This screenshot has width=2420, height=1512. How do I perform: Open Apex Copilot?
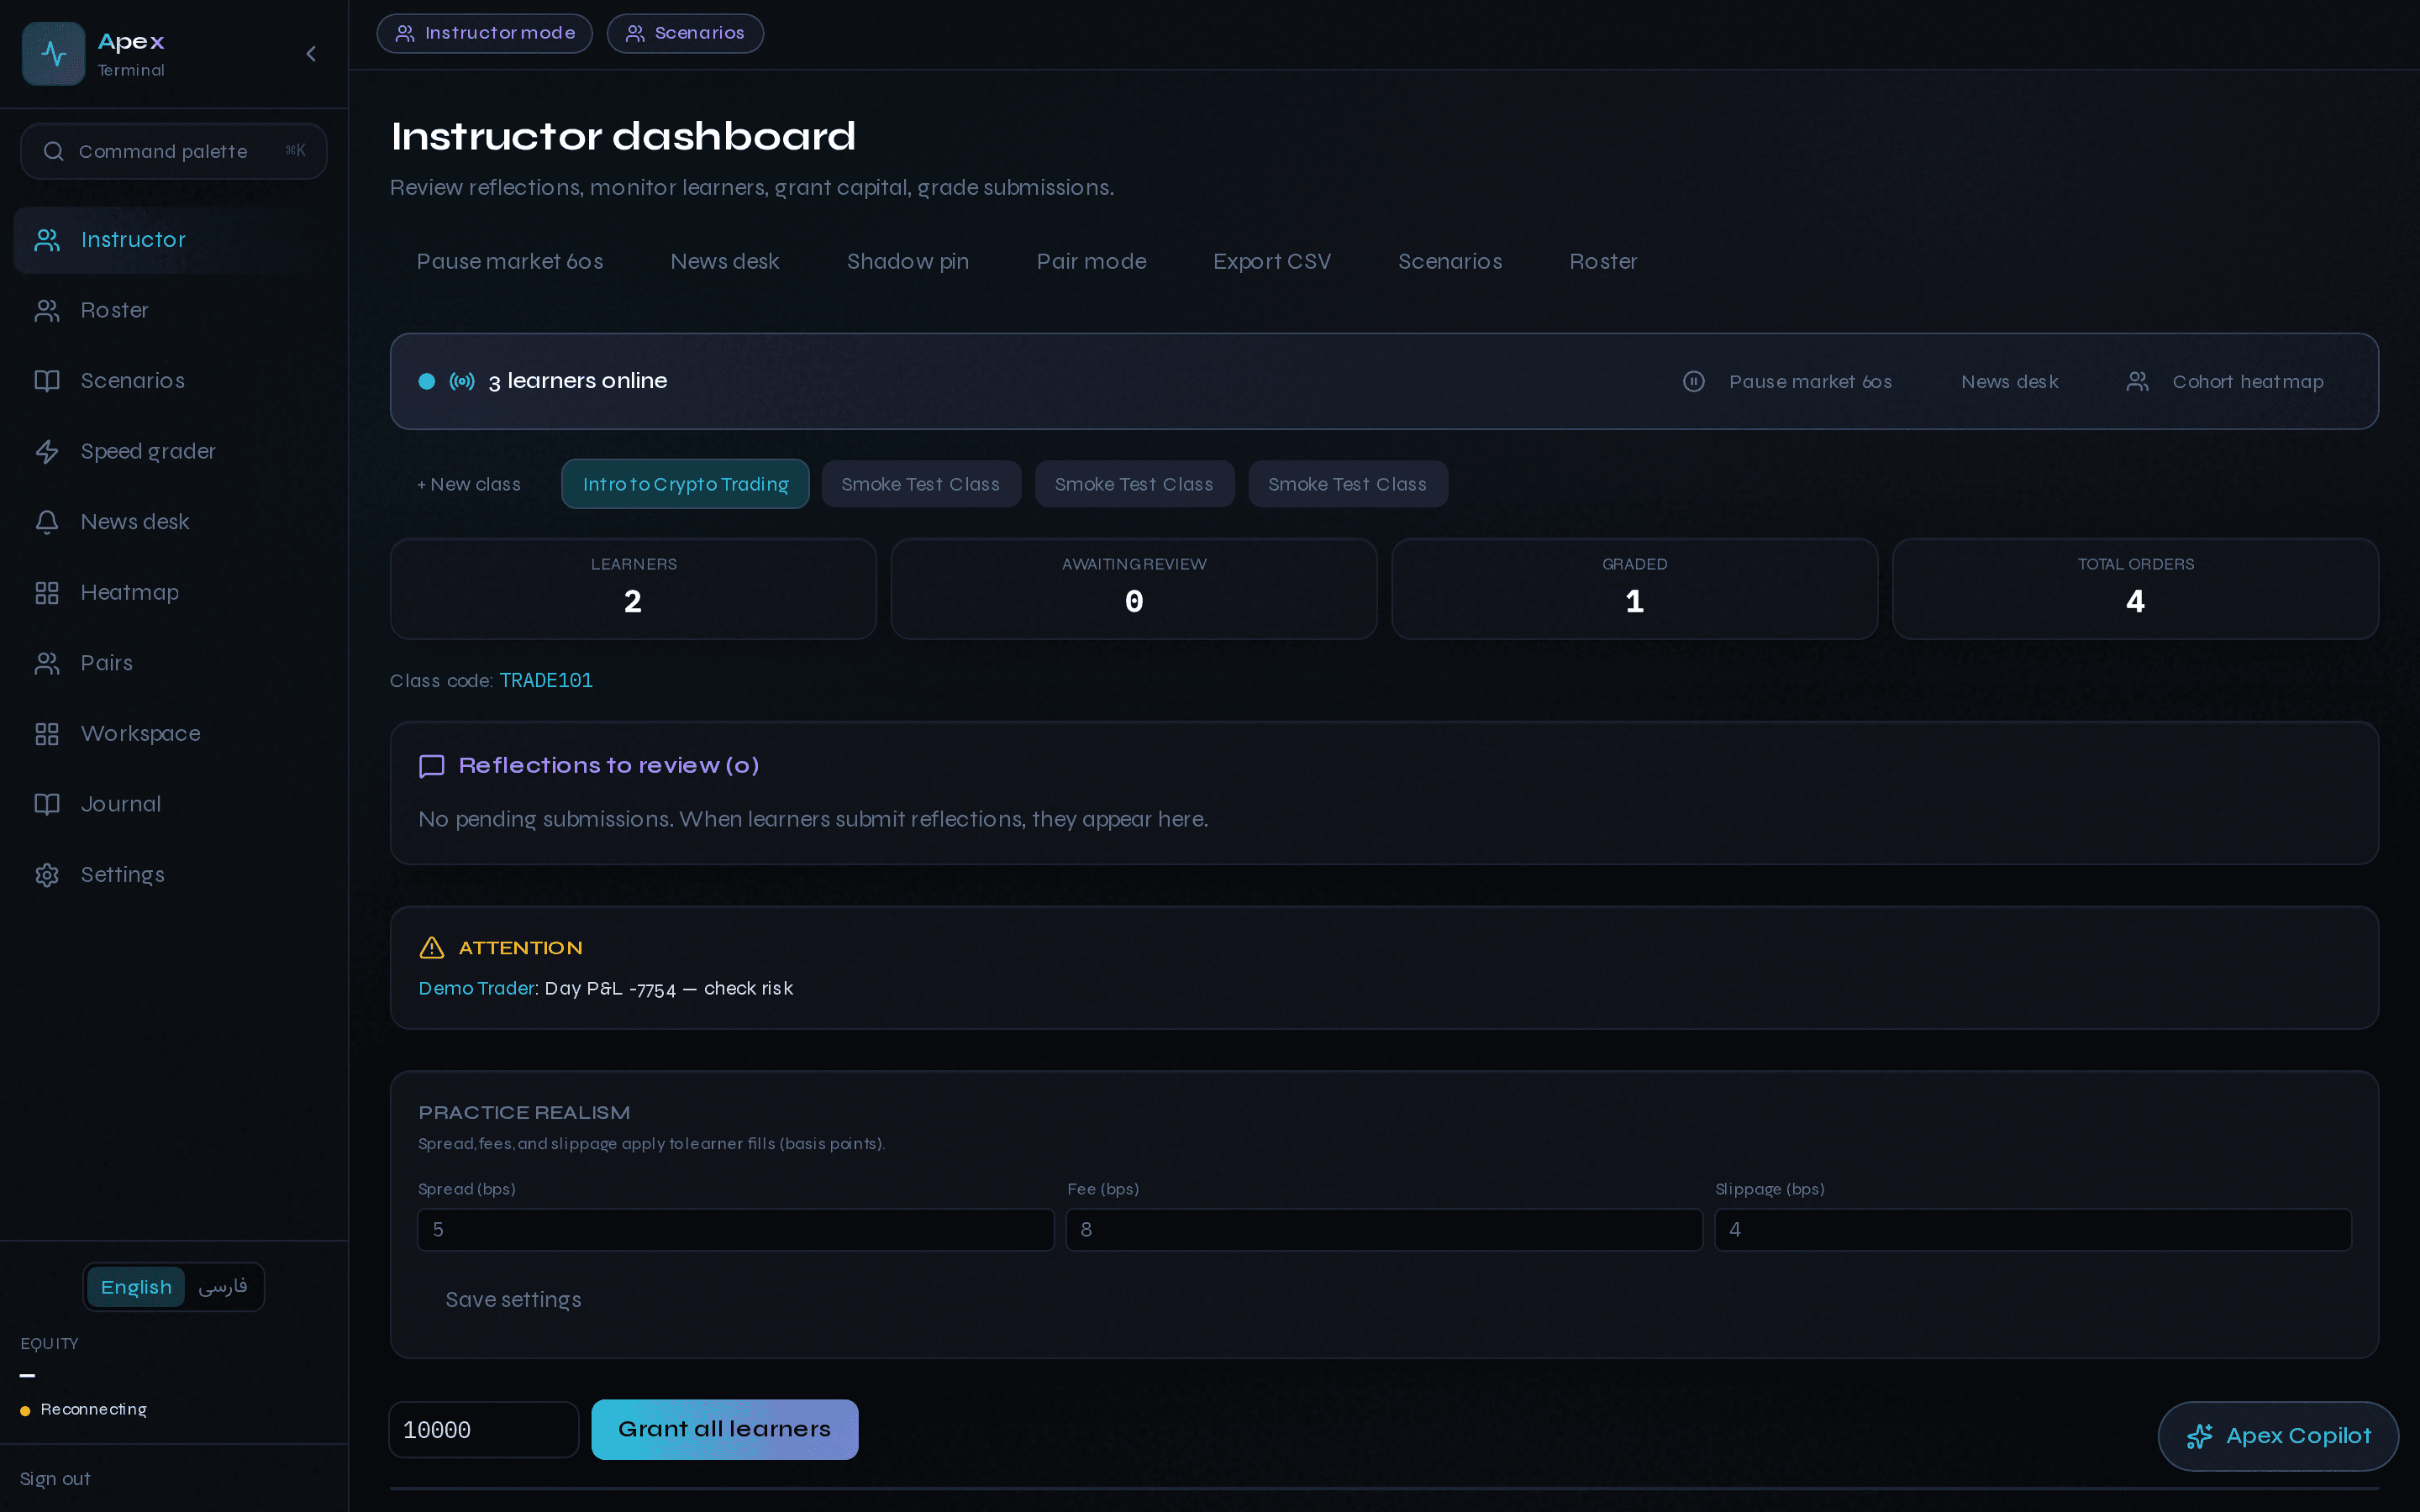pos(2278,1436)
